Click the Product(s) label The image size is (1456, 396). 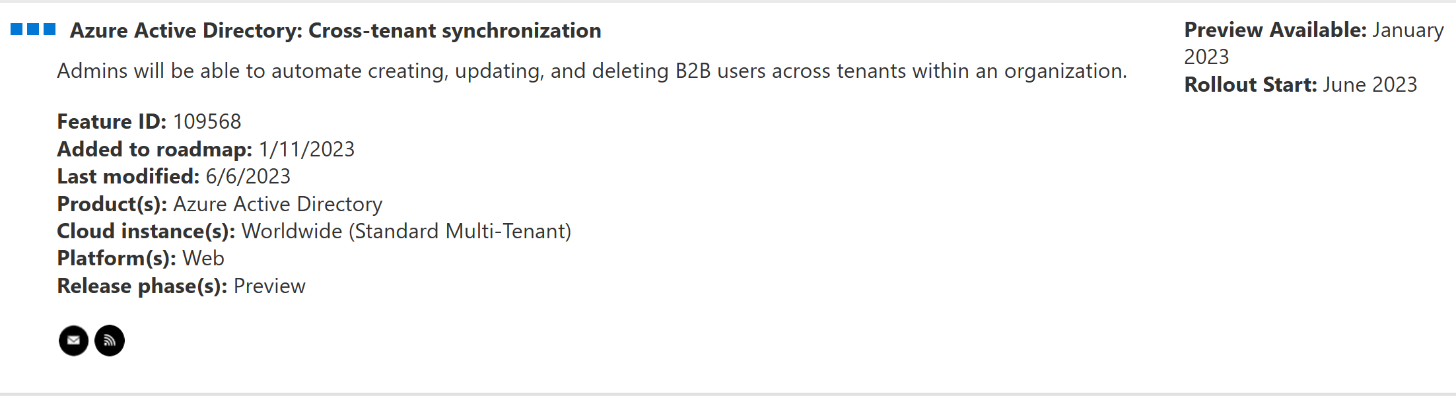pyautogui.click(x=112, y=204)
